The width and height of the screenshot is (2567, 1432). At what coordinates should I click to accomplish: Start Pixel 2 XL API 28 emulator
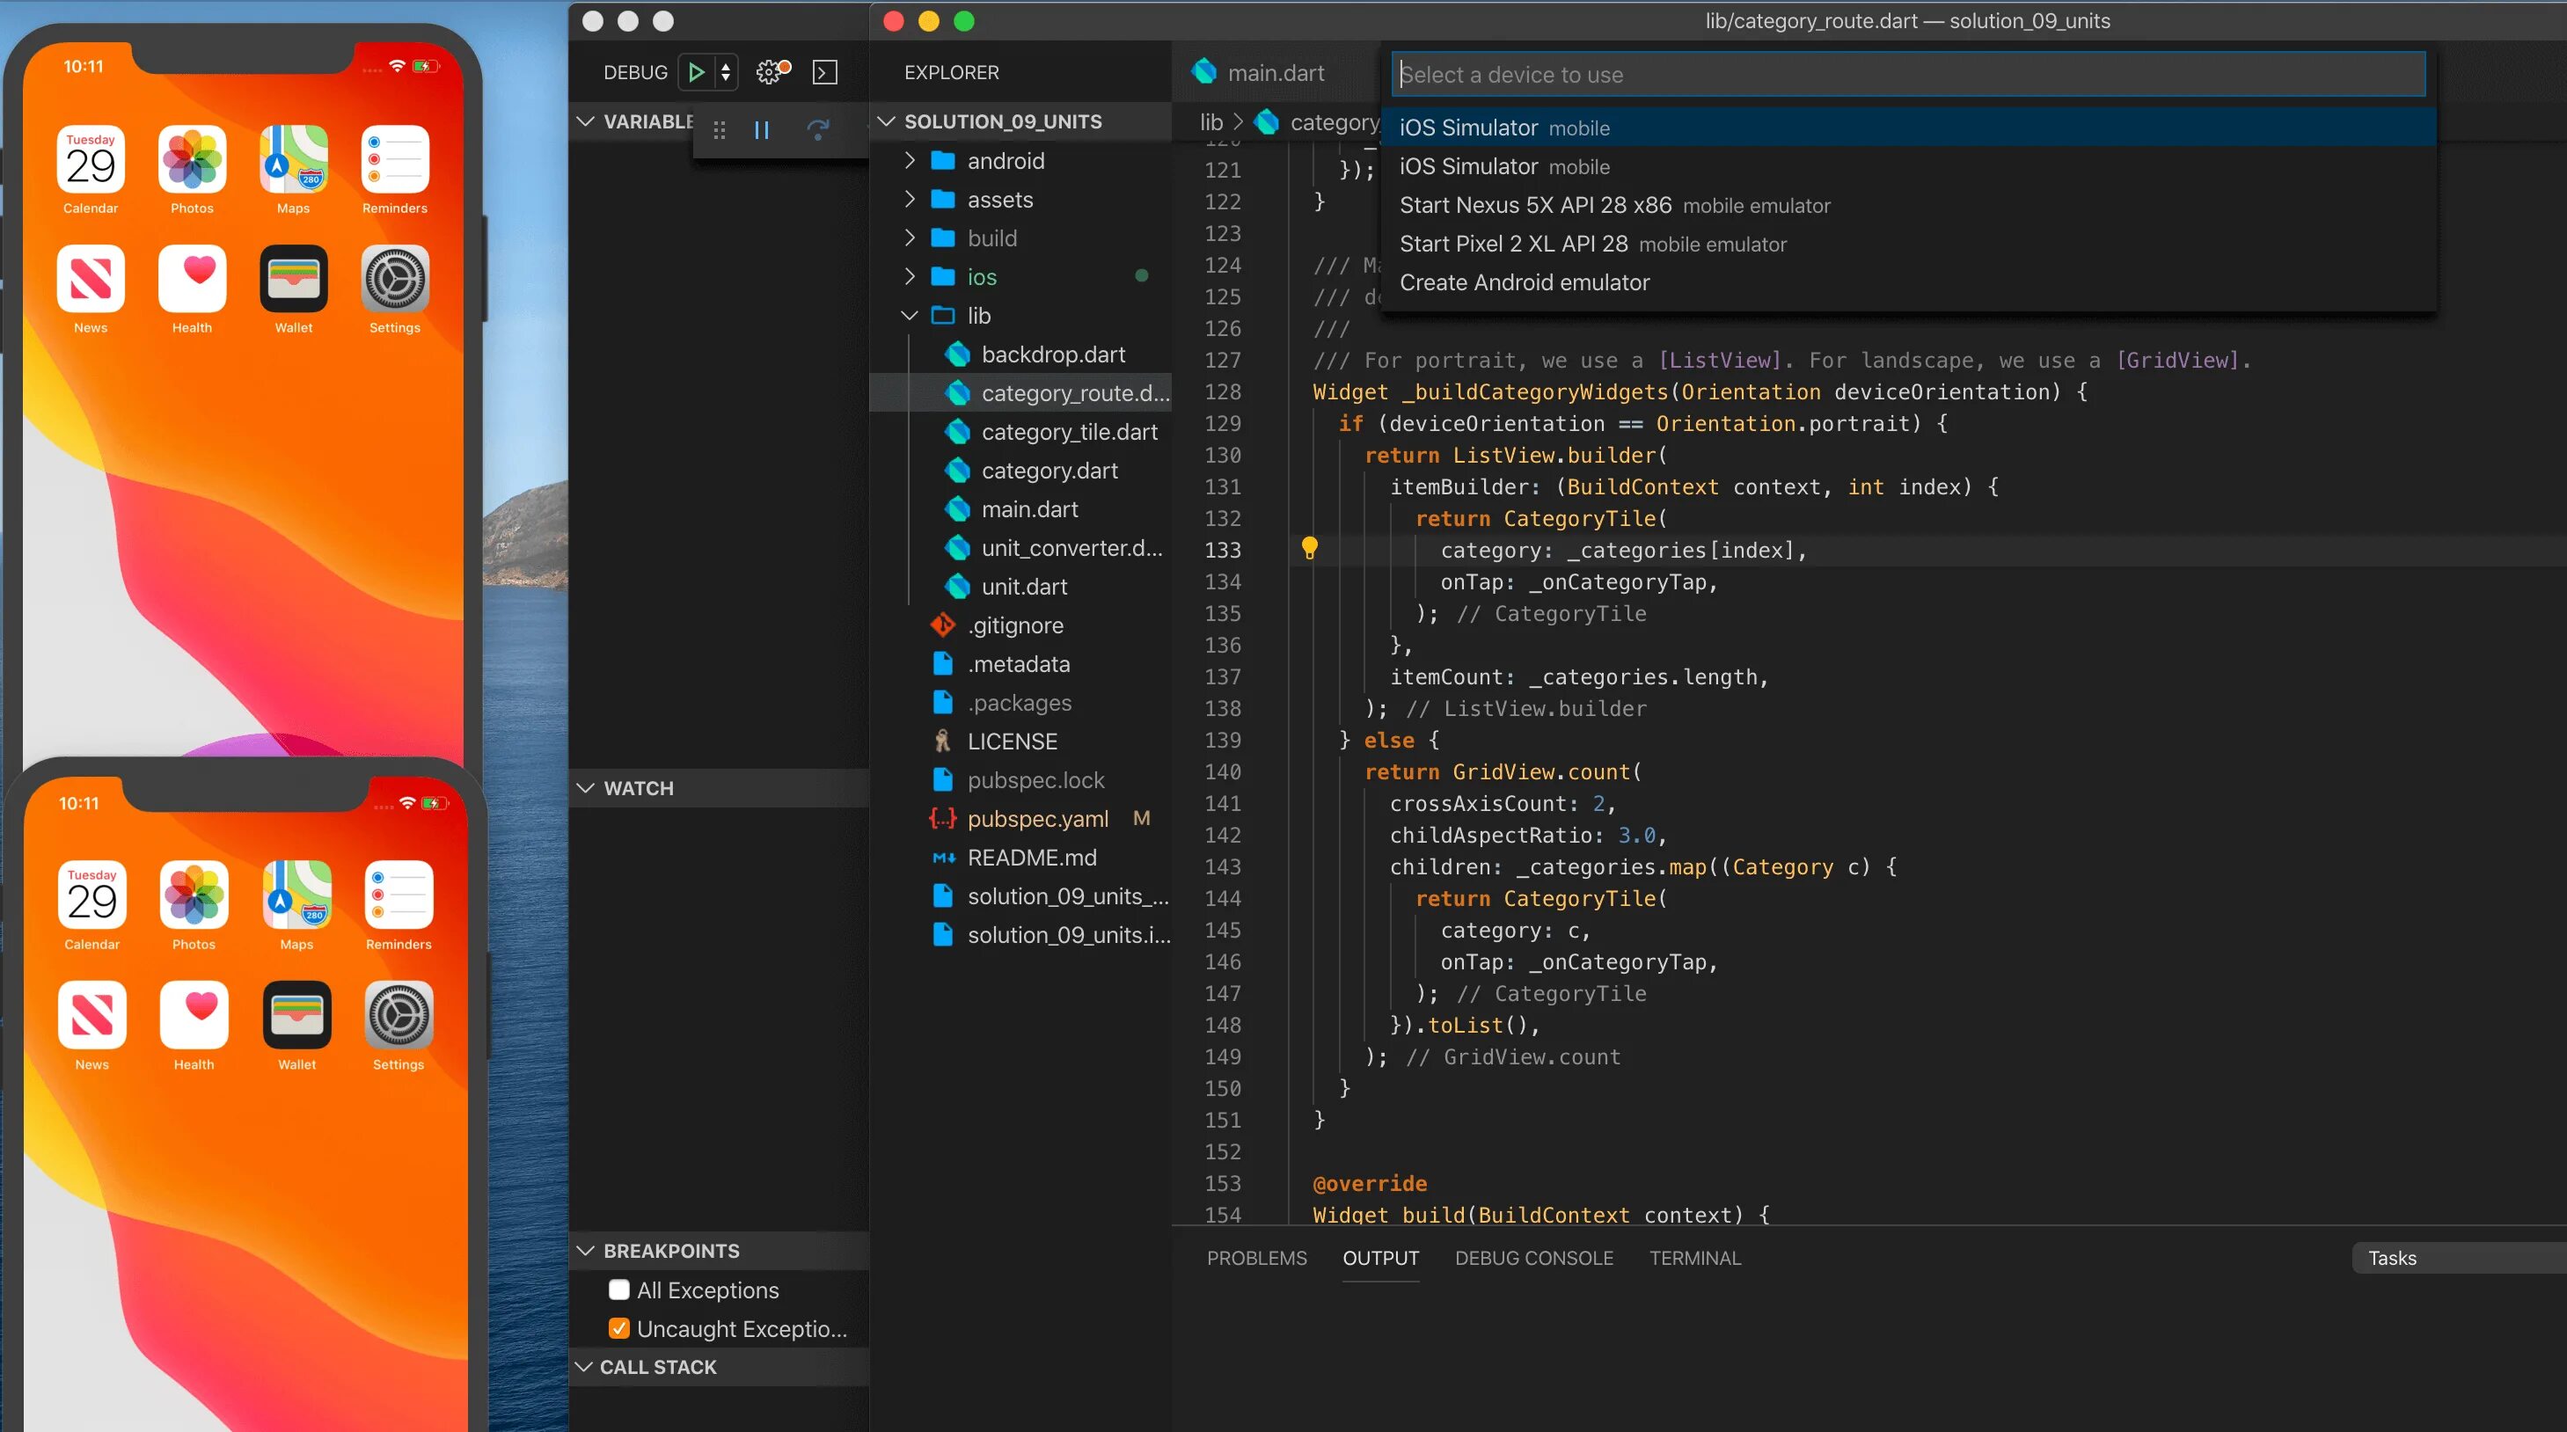1908,245
